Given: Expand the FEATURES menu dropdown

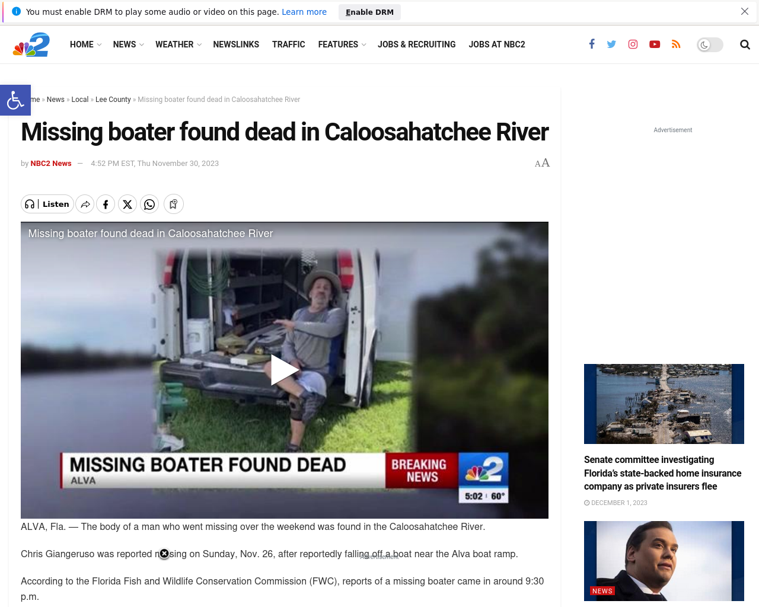Looking at the screenshot, I should tap(342, 44).
